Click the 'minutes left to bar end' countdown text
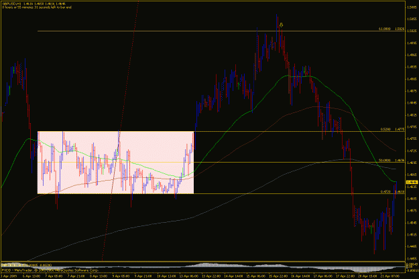This screenshot has height=279, width=419. (x=37, y=7)
